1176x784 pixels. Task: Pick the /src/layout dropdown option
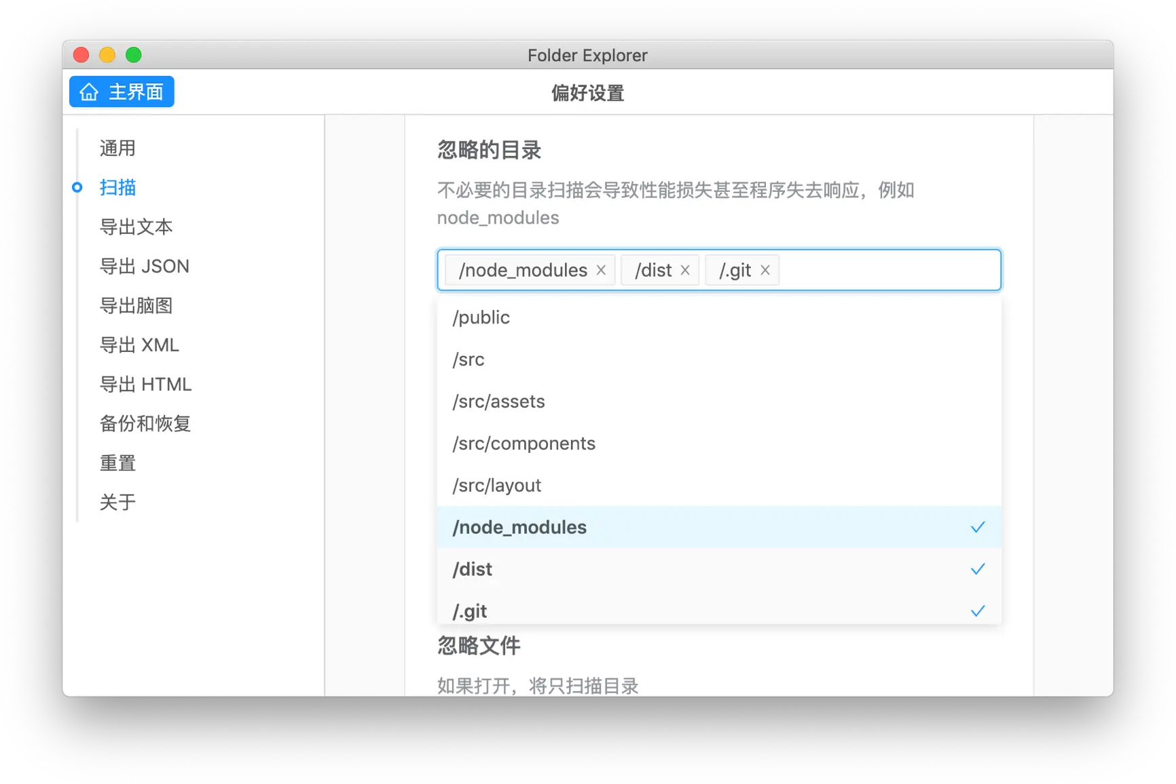pos(719,486)
